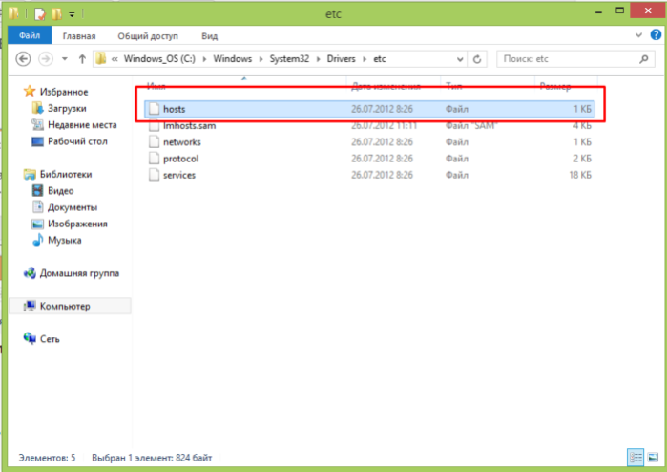Open hidden path chevron in address bar
This screenshot has width=667, height=472.
115,59
